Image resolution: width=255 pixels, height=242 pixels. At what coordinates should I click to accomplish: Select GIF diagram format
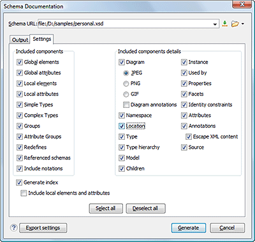point(126,95)
